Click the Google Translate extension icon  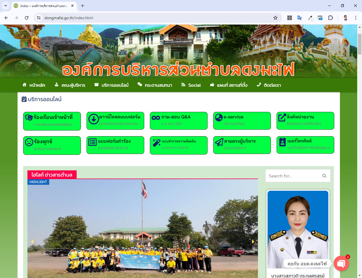(x=300, y=18)
